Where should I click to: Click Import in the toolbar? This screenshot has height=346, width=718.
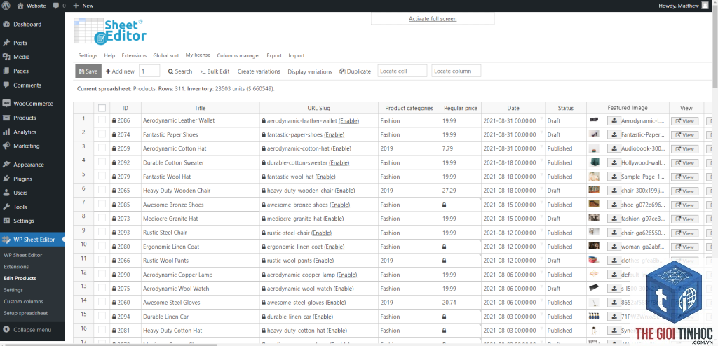point(297,55)
